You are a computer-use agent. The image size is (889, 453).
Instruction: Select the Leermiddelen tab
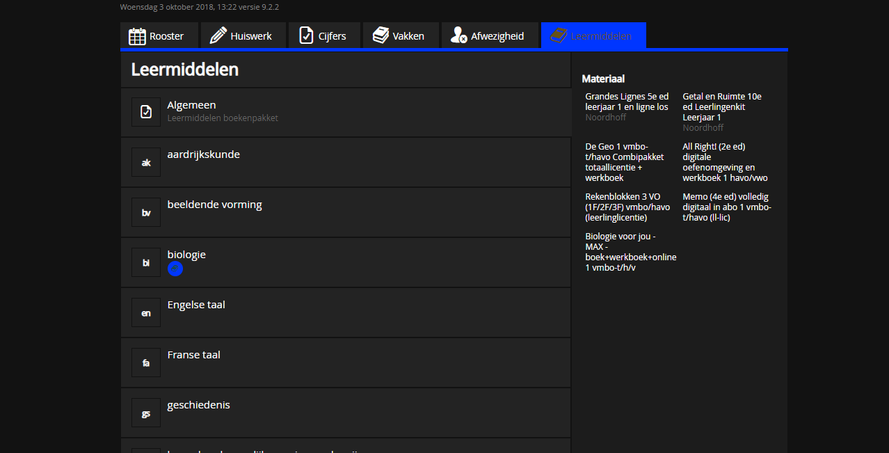pyautogui.click(x=593, y=35)
